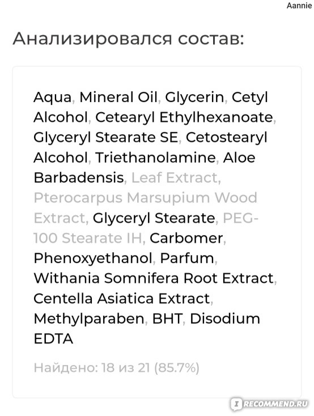Viewport: 314px width, 416px height.
Task: Click greyed Pterocarpus Marsupium Wood text
Action: pos(146,198)
